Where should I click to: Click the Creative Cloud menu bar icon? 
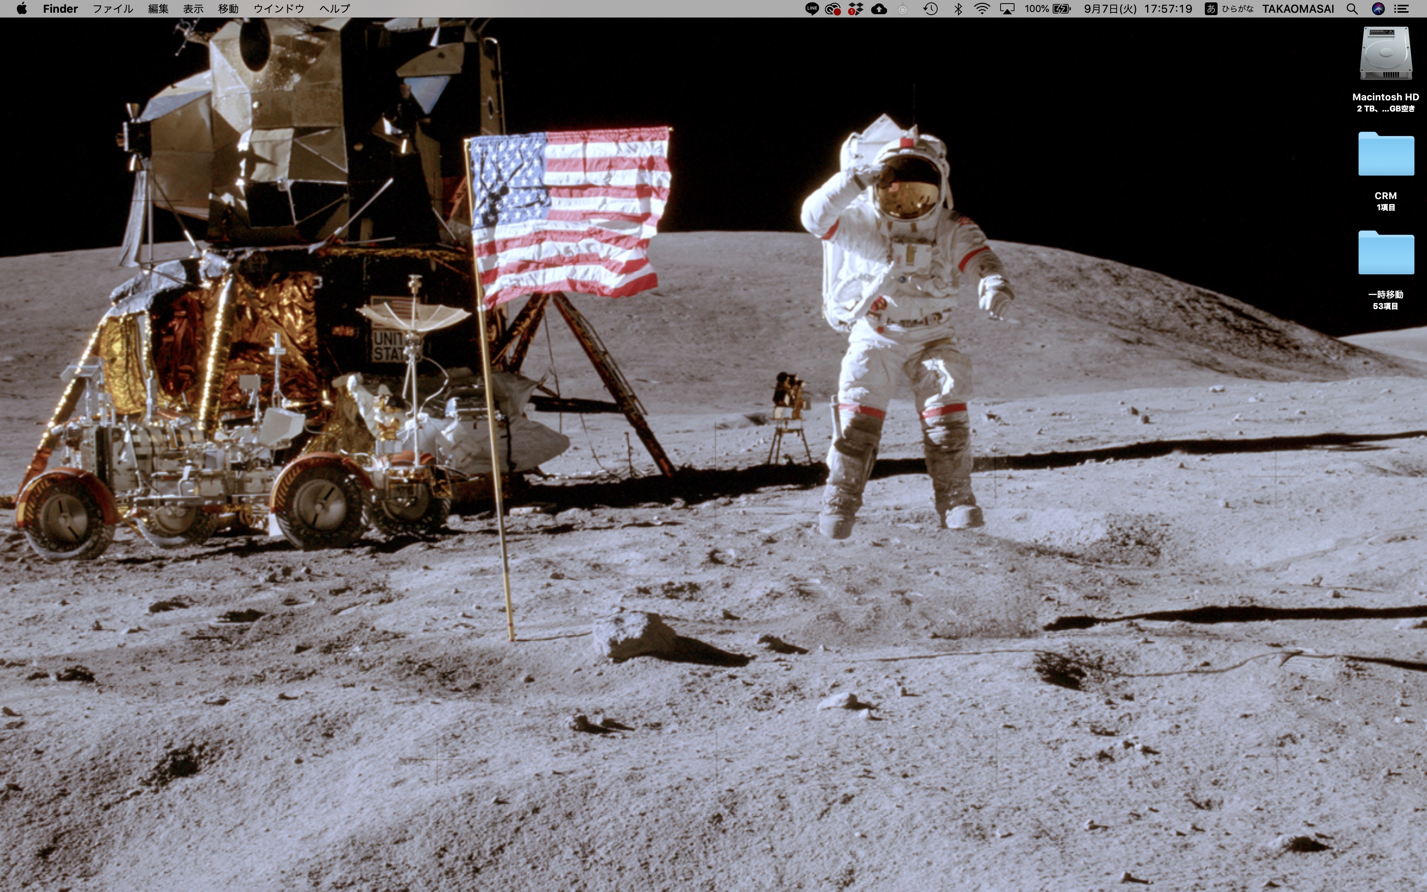833,8
